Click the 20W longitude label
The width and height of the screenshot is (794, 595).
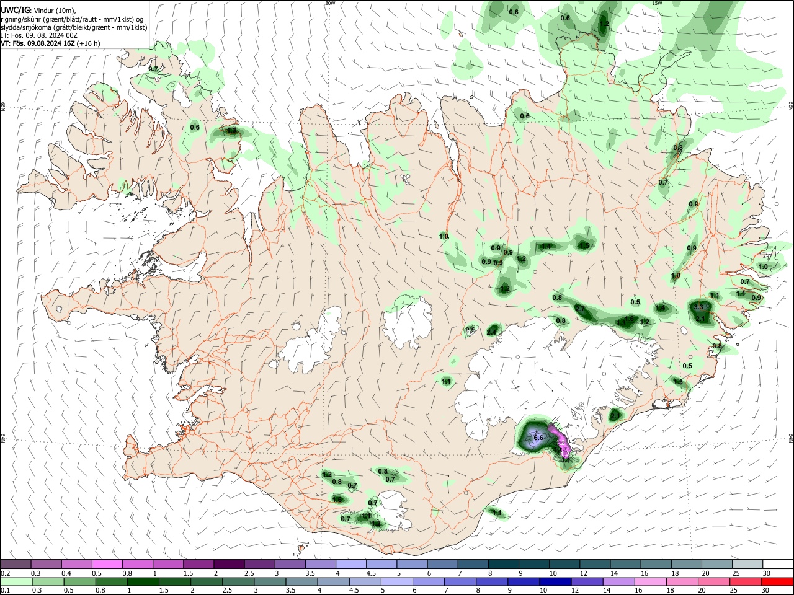point(330,3)
